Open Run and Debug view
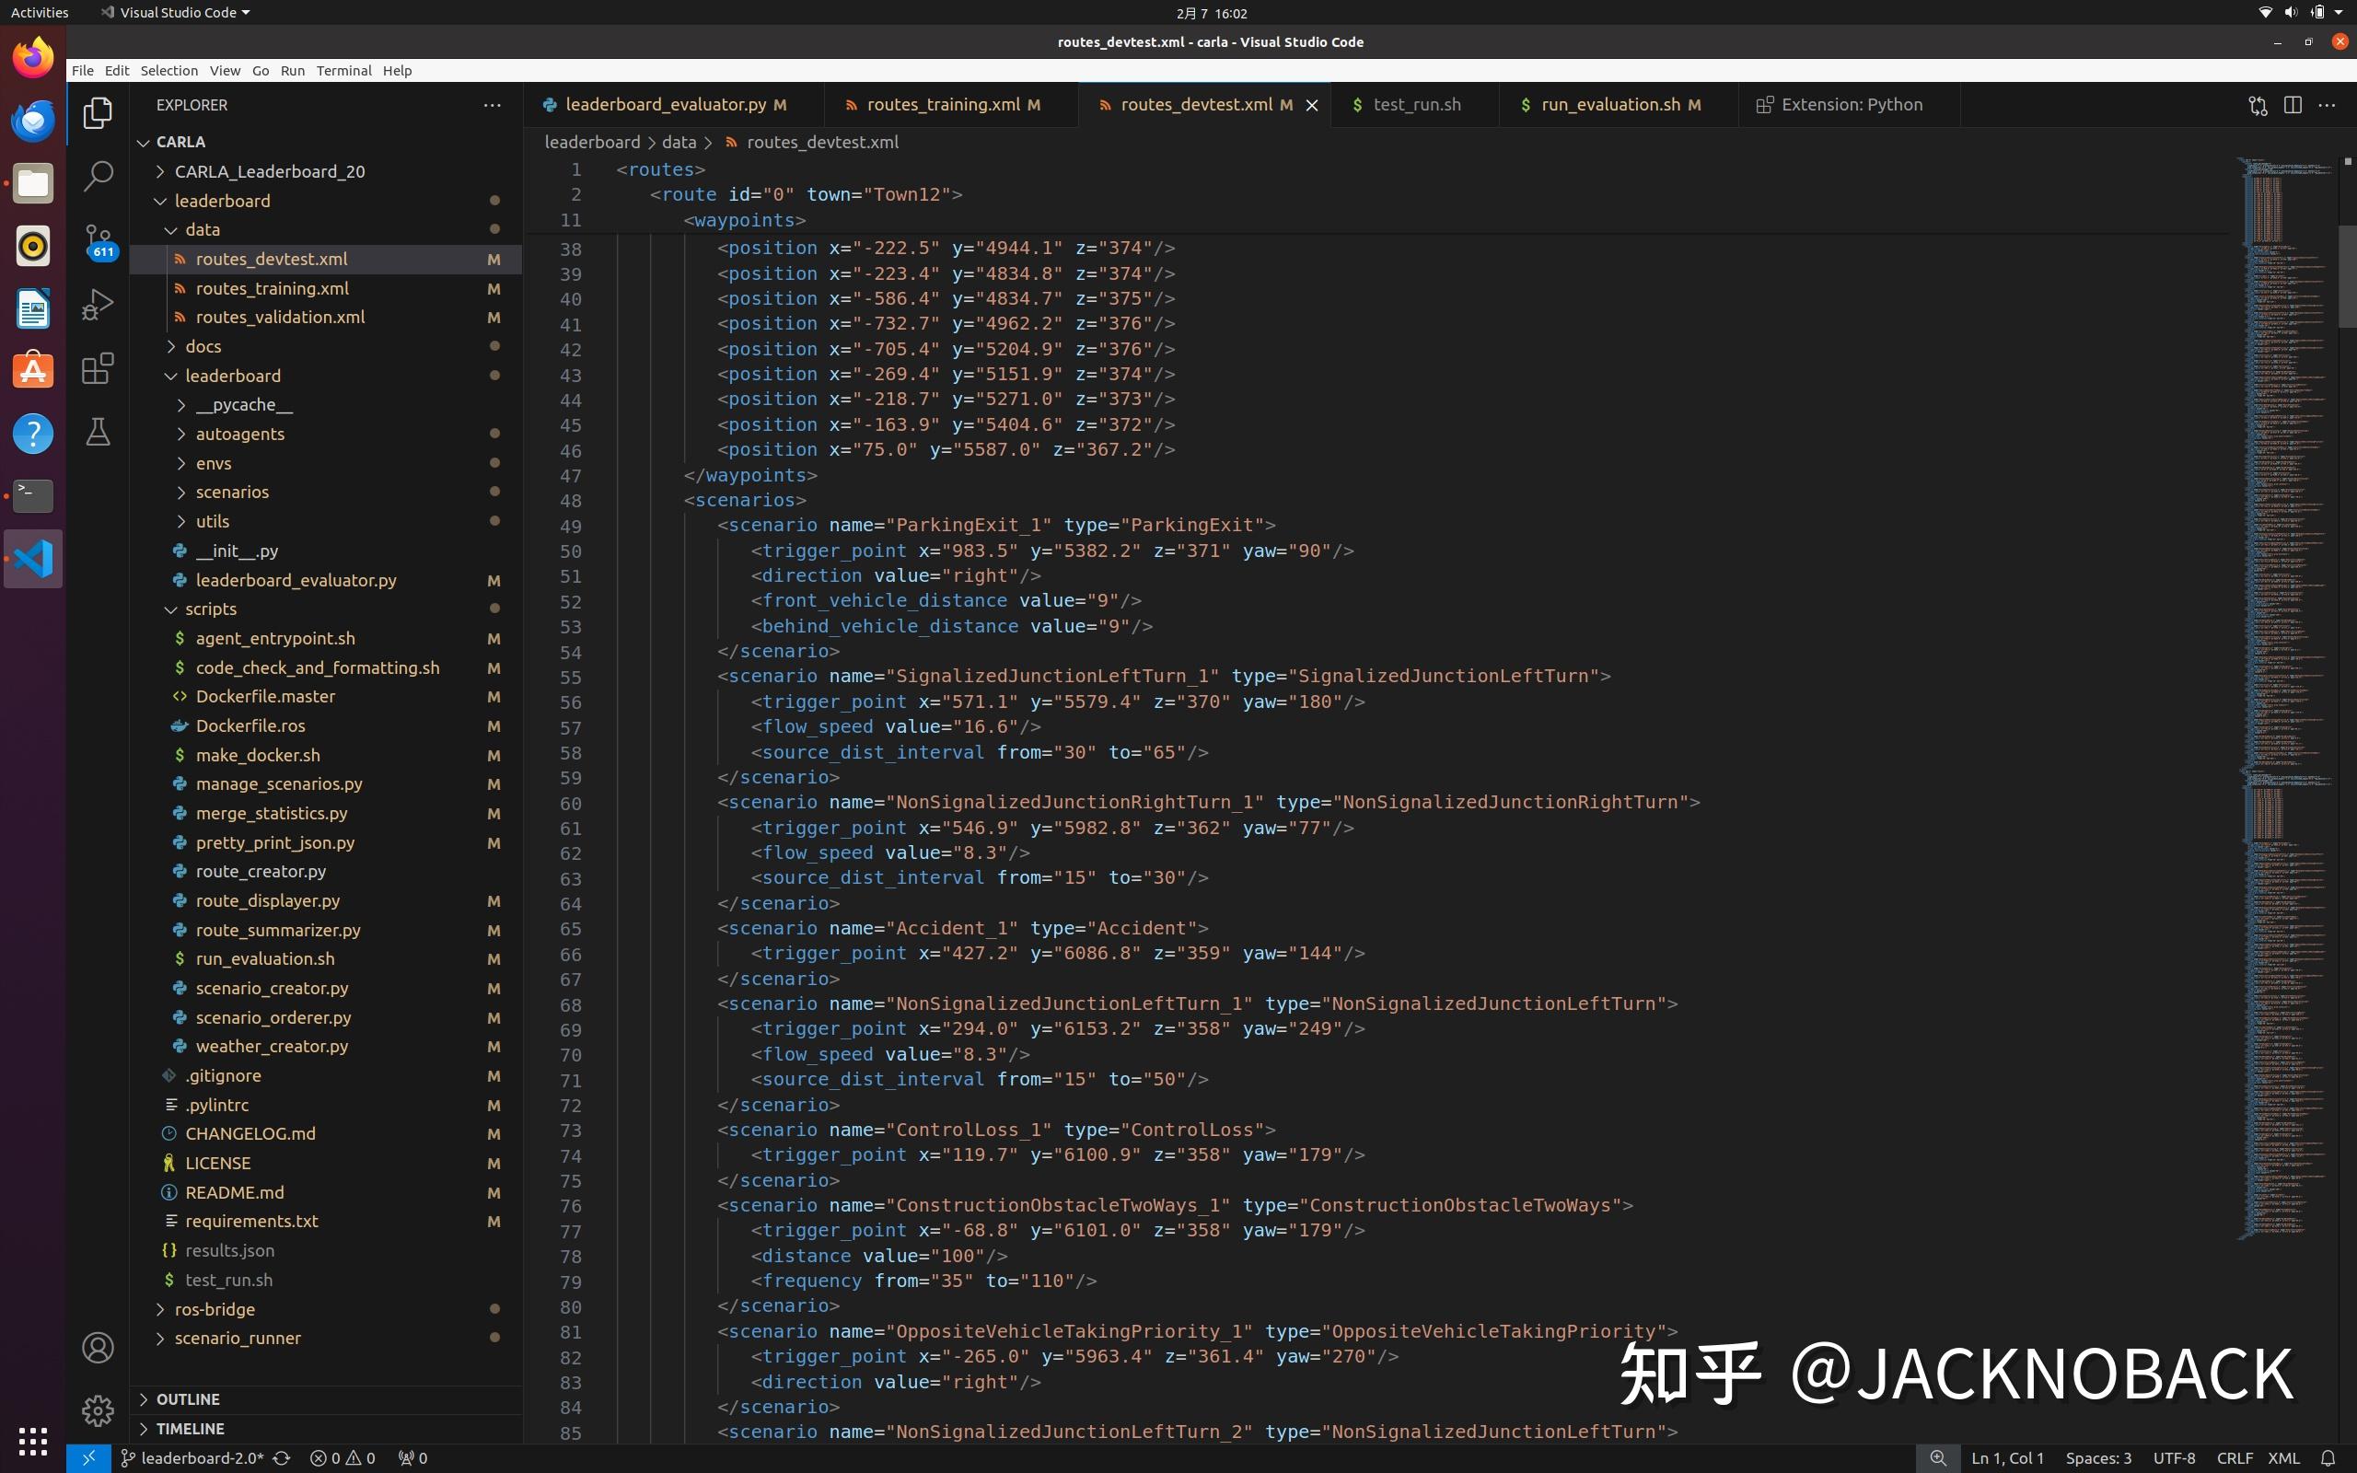 98,305
